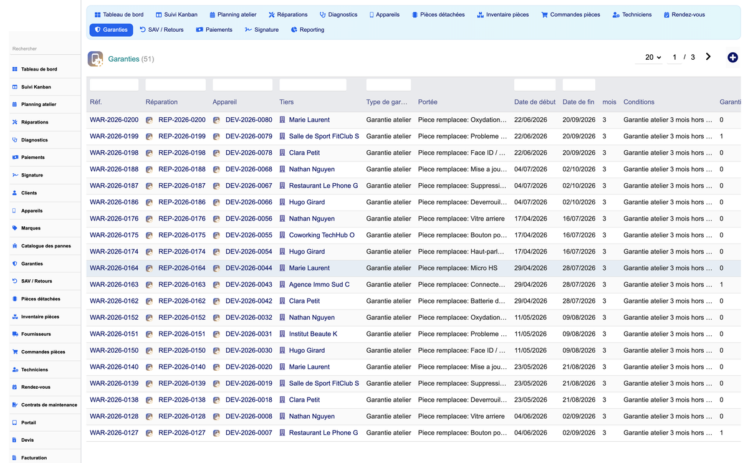Click device icon beside DEV-2026-0055
The image size is (748, 463).
click(x=216, y=236)
